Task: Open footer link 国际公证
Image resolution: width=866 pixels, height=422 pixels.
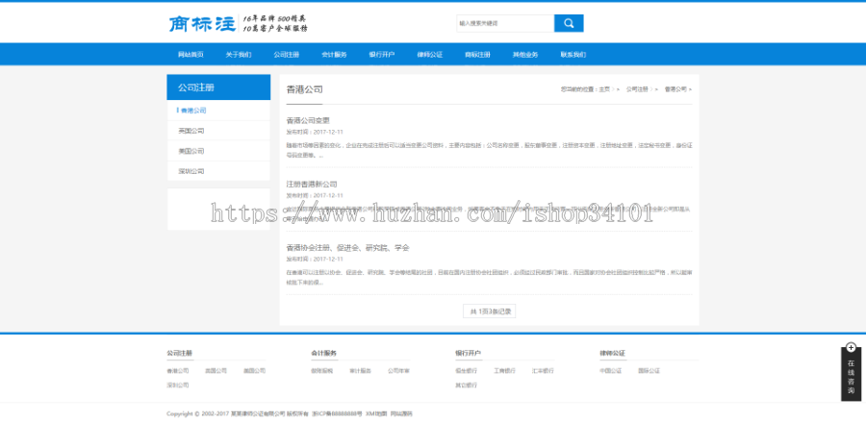Action: pos(649,371)
